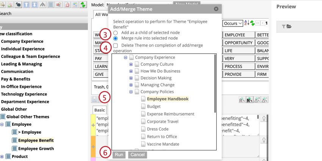The height and width of the screenshot is (161, 322).
Task: Click the A-Z sort icon
Action: [x=247, y=23]
